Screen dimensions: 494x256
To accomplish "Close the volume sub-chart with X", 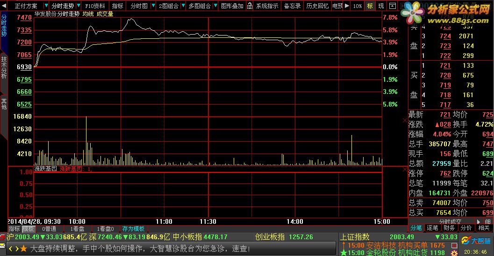I will pos(405,120).
